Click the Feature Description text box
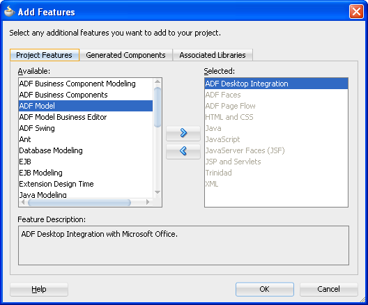Viewport: 368px width, 305px height. pyautogui.click(x=183, y=245)
